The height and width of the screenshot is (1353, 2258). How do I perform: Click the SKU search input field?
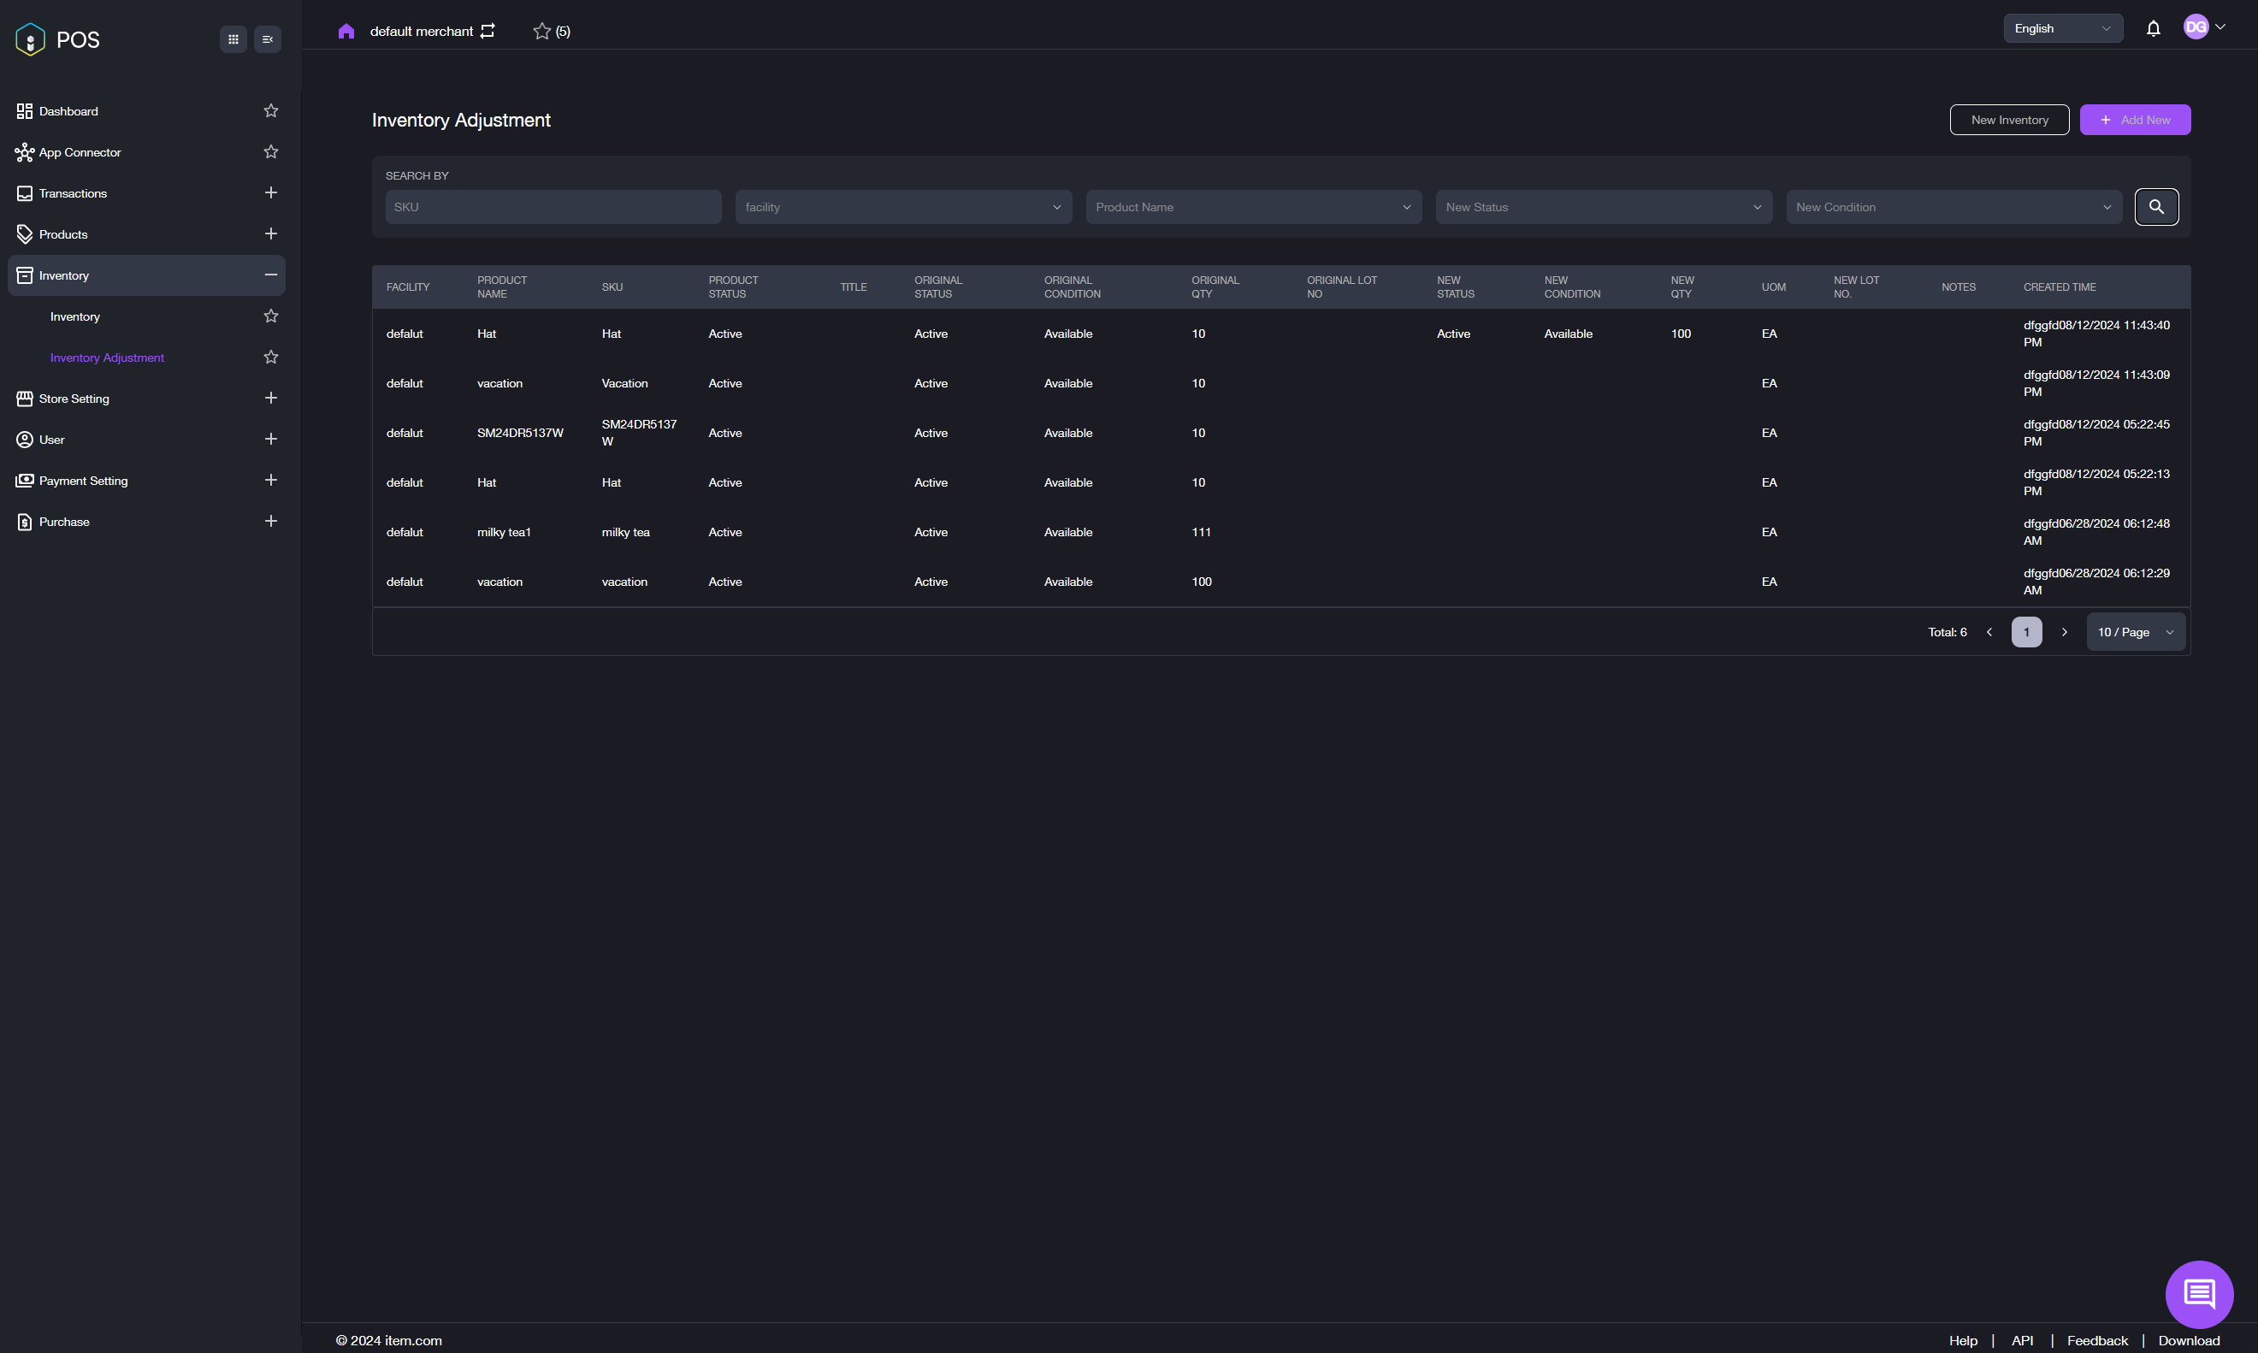point(553,207)
